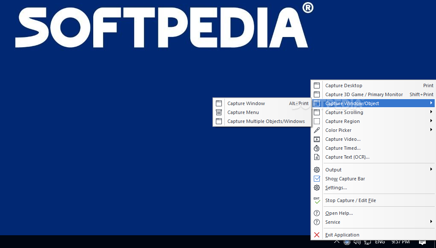Viewport: 436px width, 248px height.
Task: Open the volume control in the system tray
Action: coord(357,242)
